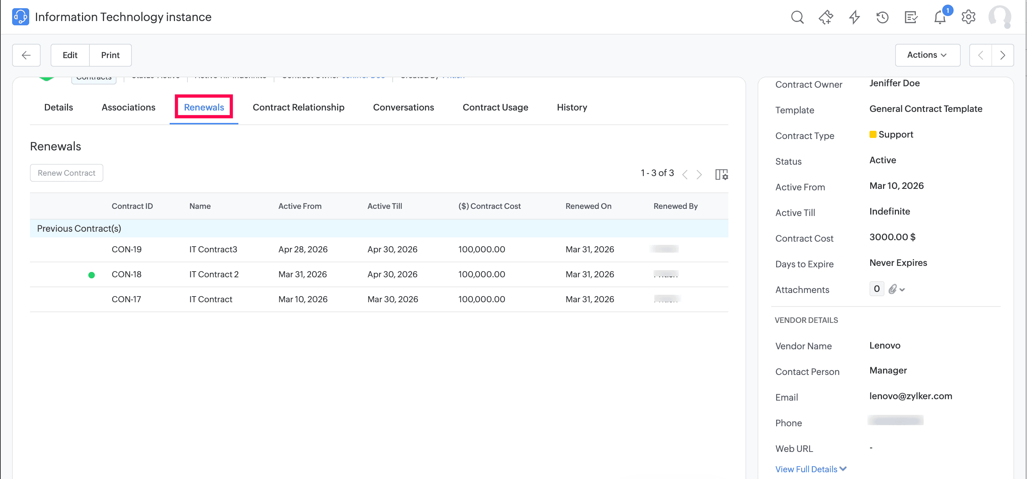Select the Renewals tab
Screen dimensions: 1027x479
[204, 107]
